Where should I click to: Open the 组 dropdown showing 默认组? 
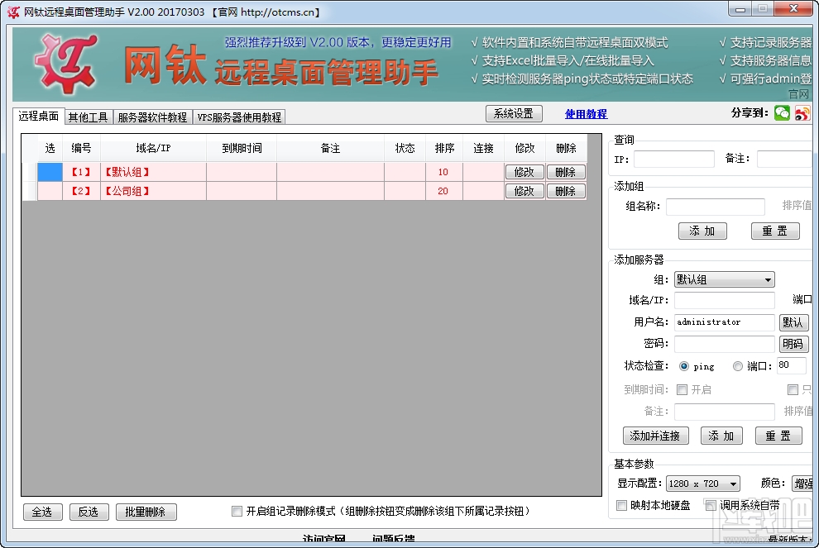724,279
